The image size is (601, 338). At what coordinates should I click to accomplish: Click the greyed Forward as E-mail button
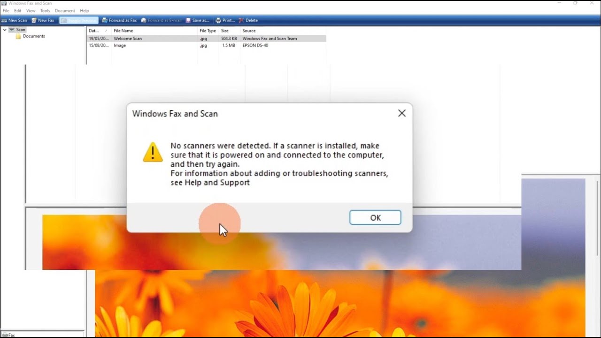point(162,20)
